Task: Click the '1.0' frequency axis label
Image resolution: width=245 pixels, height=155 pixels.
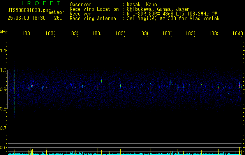Action: (3, 70)
